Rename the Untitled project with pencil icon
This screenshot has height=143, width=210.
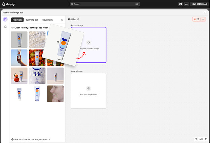[78, 19]
